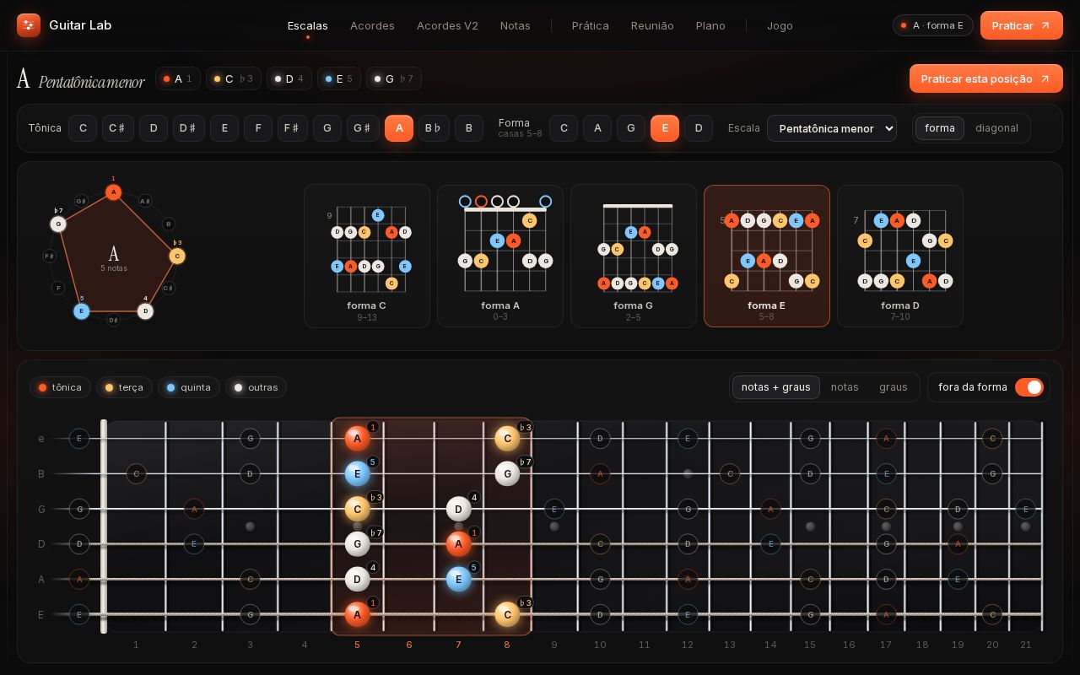Select the 'forma' view mode
The height and width of the screenshot is (675, 1080).
pos(940,128)
